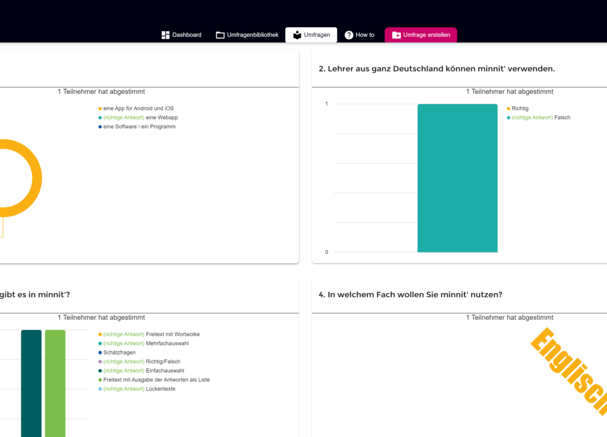607x437 pixels.
Task: Toggle 'Schätzfragen' legend item
Action: pyautogui.click(x=119, y=353)
